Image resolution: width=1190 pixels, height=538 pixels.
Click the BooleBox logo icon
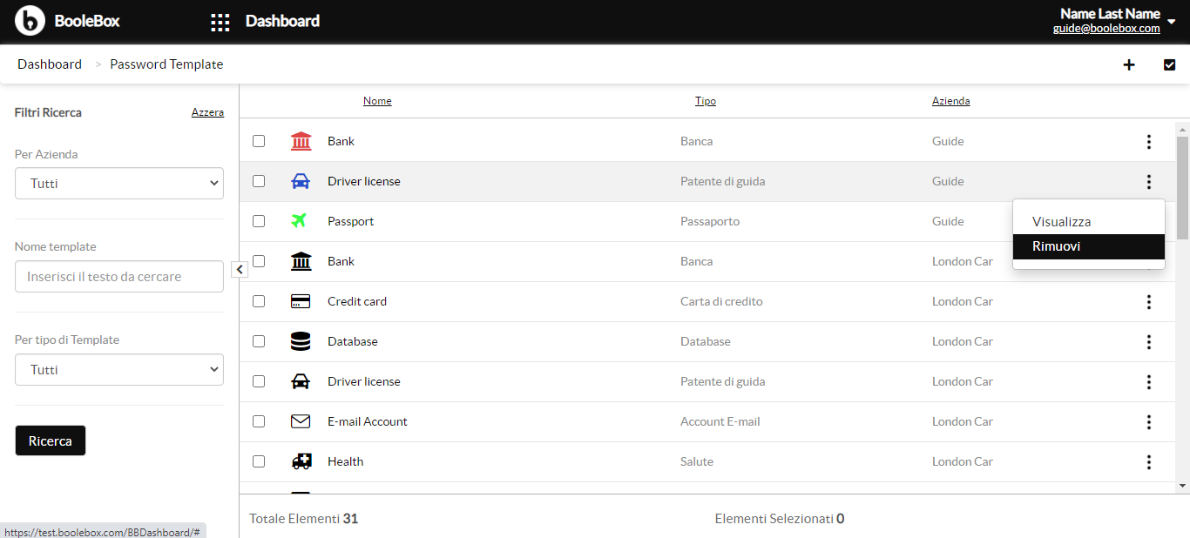(30, 20)
